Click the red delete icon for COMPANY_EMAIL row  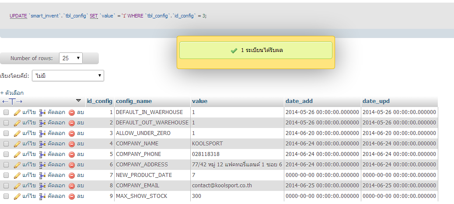coord(72,186)
